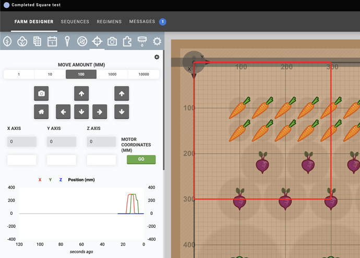Screen dimensions: 360x258
Task: Switch to Messages tab
Action: pos(142,21)
